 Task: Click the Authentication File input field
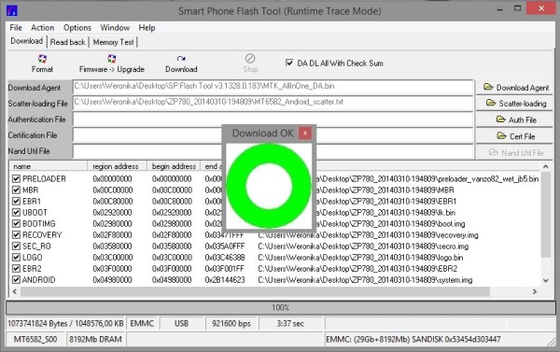273,119
